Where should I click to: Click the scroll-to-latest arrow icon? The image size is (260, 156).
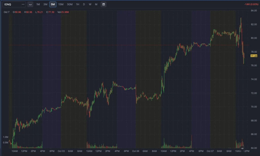coord(242,148)
